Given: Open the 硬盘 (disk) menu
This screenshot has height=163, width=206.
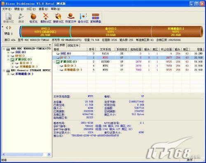Looking at the screenshot, I should pyautogui.click(x=19, y=9).
